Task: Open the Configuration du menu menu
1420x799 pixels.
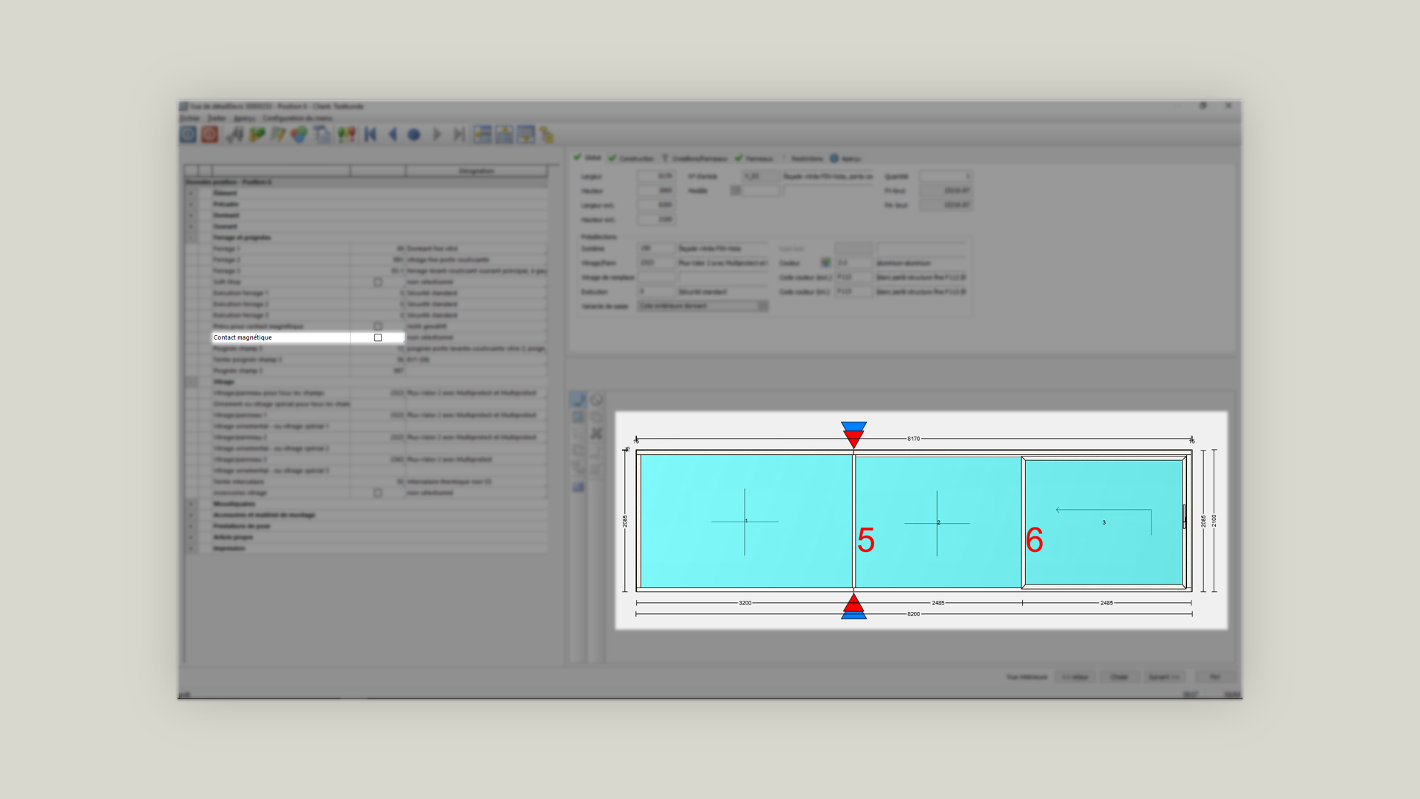Action: click(297, 118)
